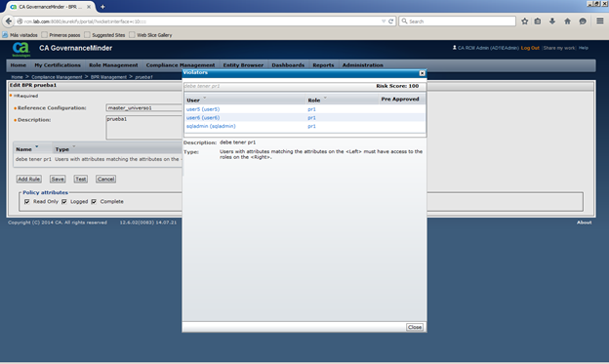
Task: Open the pr1 role link for sqladmin
Action: coord(311,126)
